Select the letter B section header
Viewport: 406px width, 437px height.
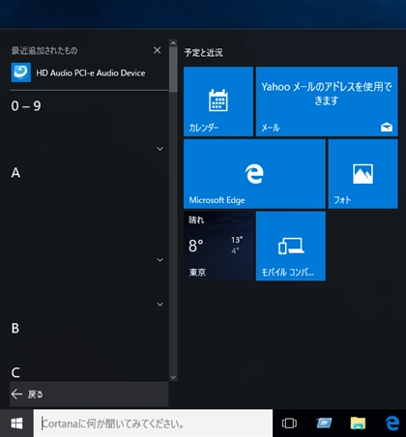(15, 329)
